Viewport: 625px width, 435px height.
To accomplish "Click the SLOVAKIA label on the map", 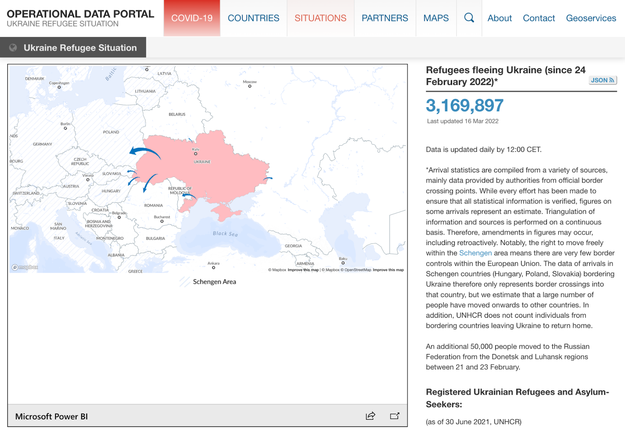I will tap(112, 174).
